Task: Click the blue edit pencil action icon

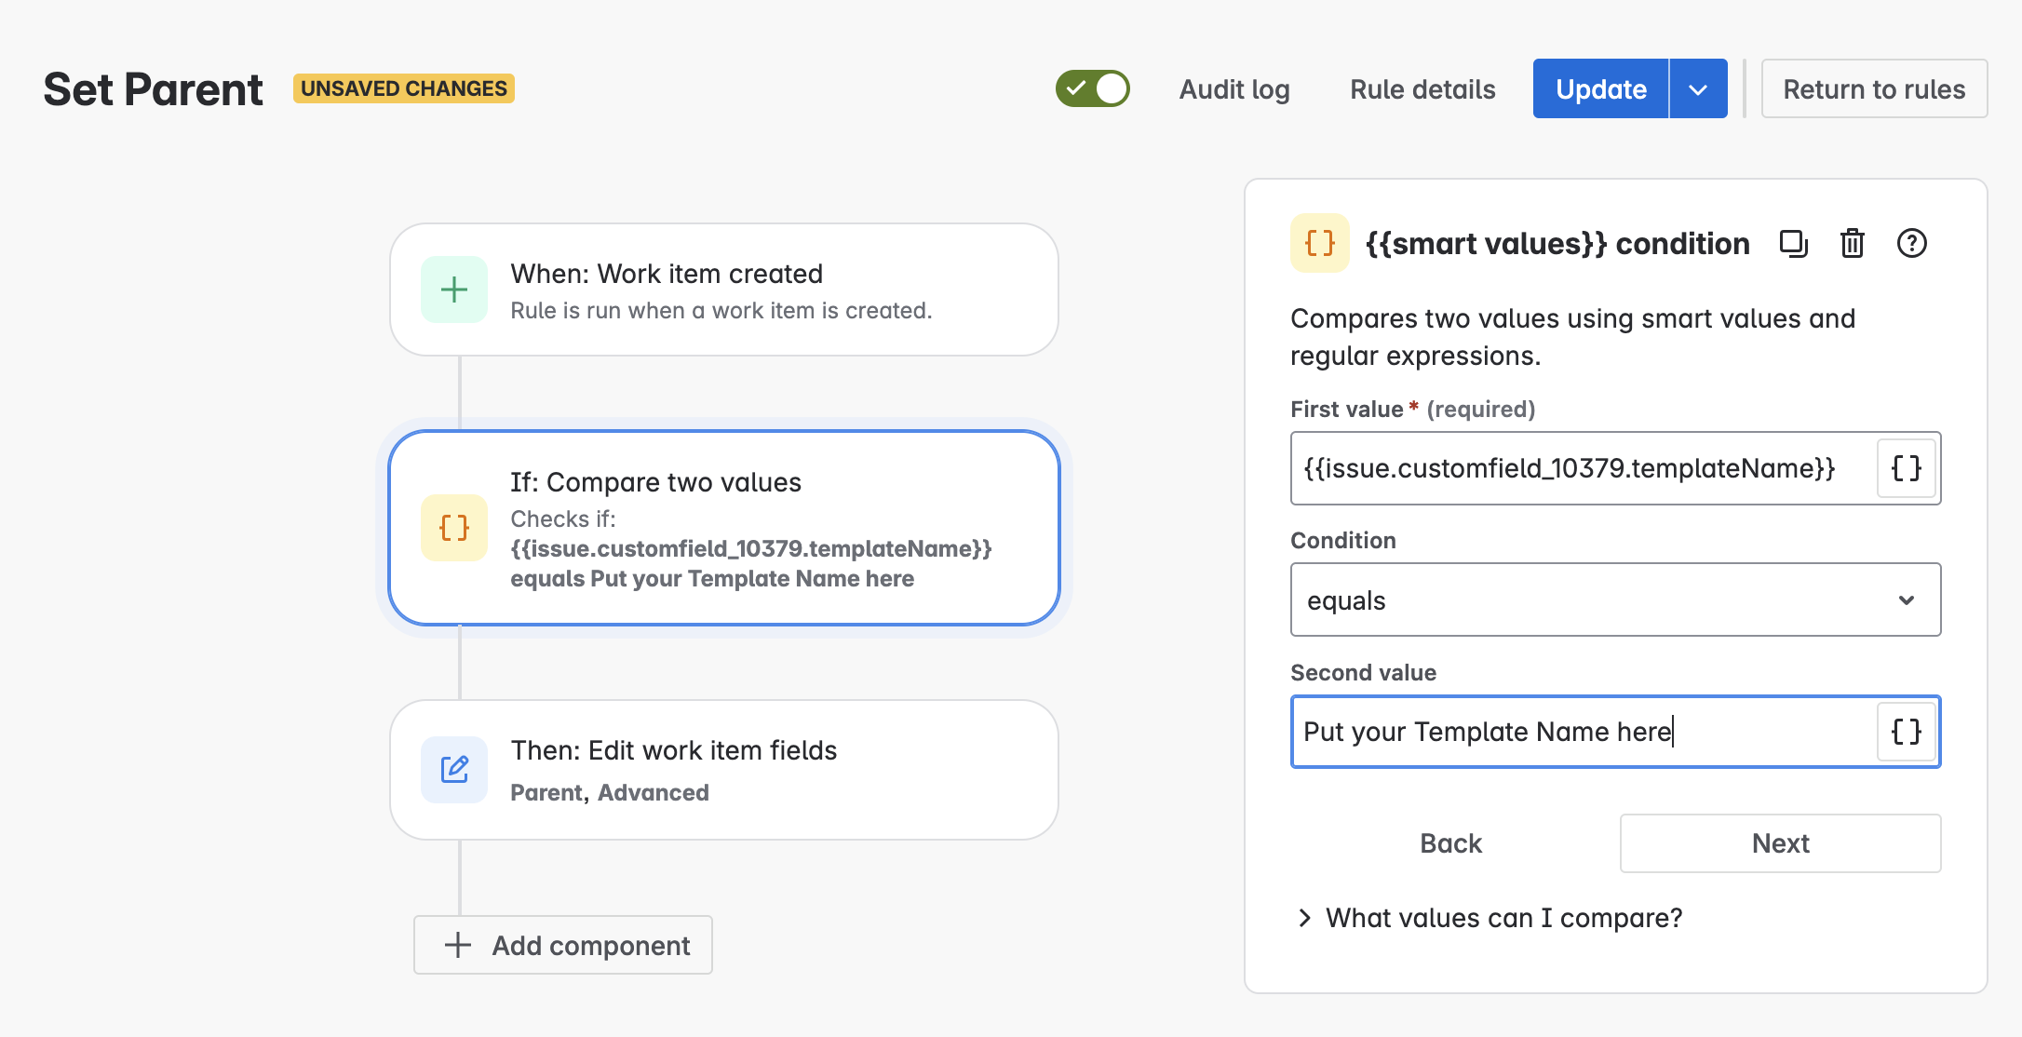Action: pyautogui.click(x=453, y=770)
